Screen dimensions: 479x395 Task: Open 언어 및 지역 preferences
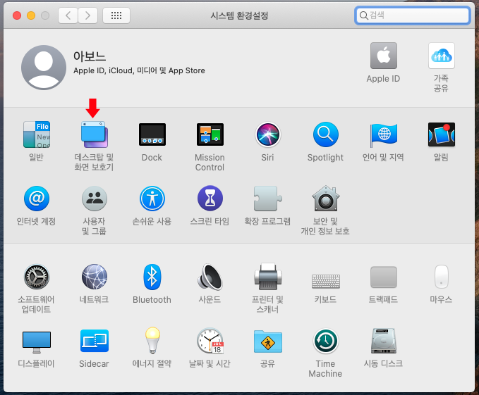click(383, 134)
